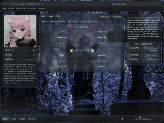Click the red window close dot
This screenshot has width=164, height=123.
(x=2, y=4)
